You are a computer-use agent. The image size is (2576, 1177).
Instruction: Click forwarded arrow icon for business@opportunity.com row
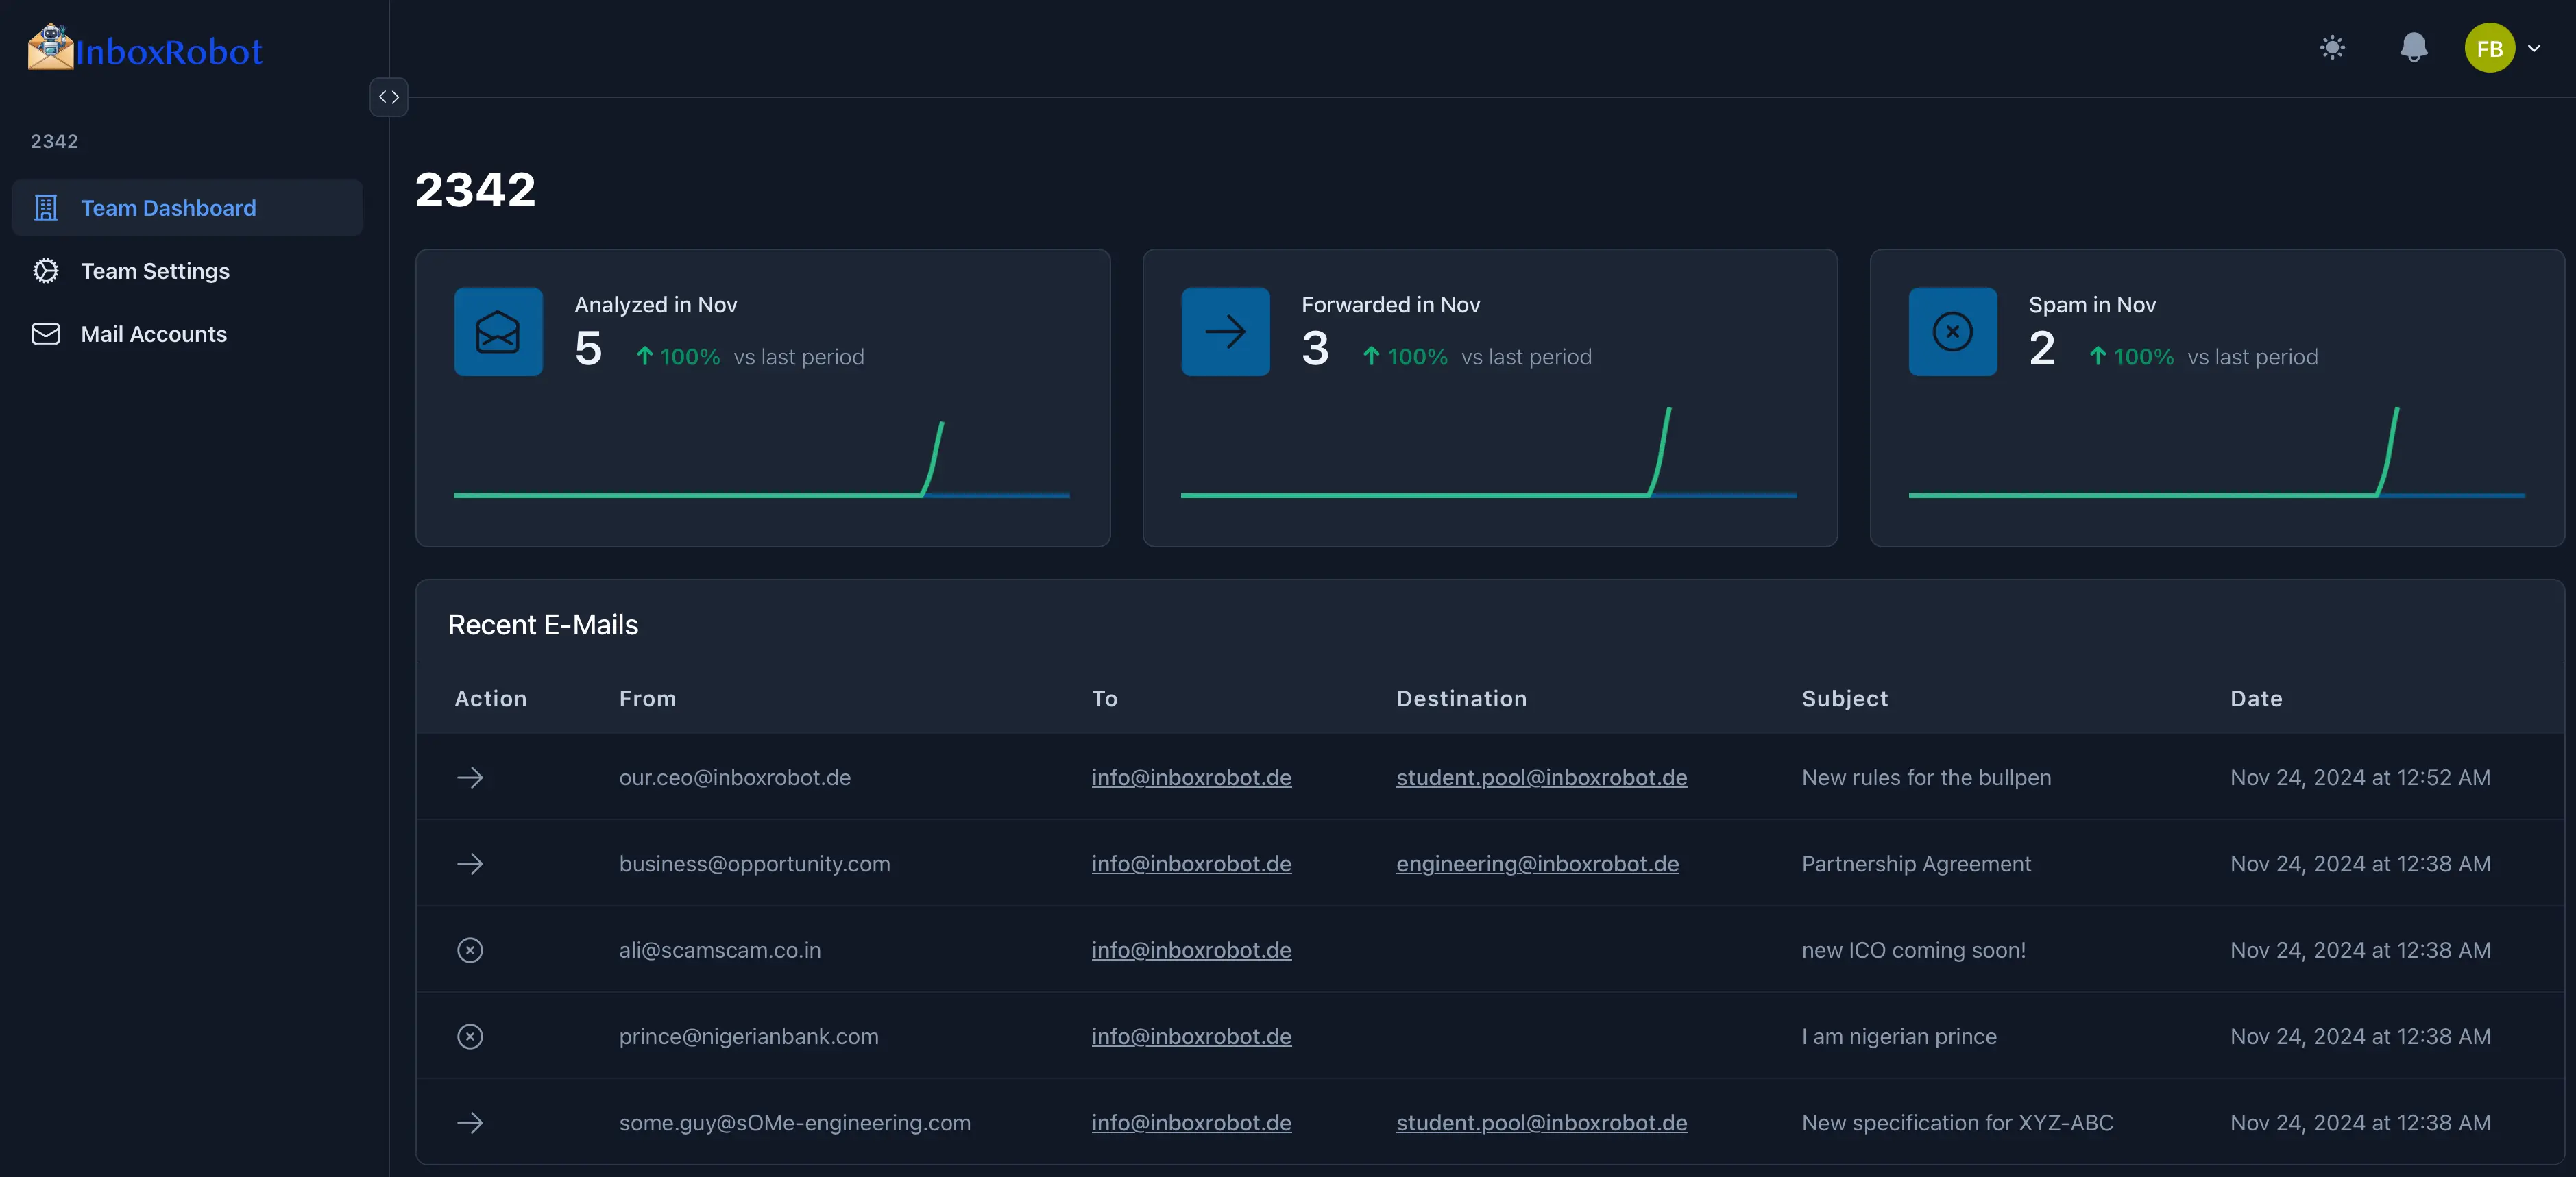click(x=470, y=863)
